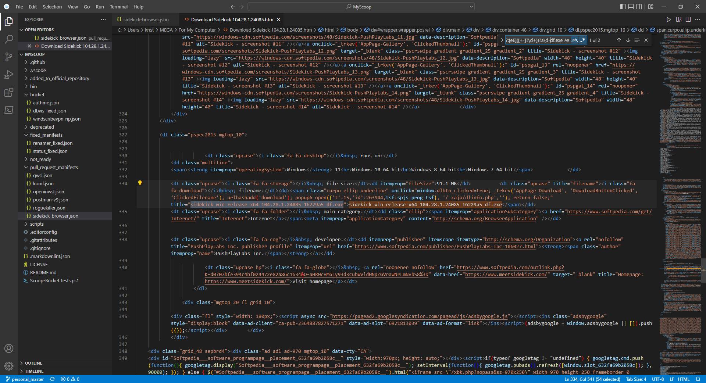Open roguekiller.json in explorer

(x=49, y=208)
